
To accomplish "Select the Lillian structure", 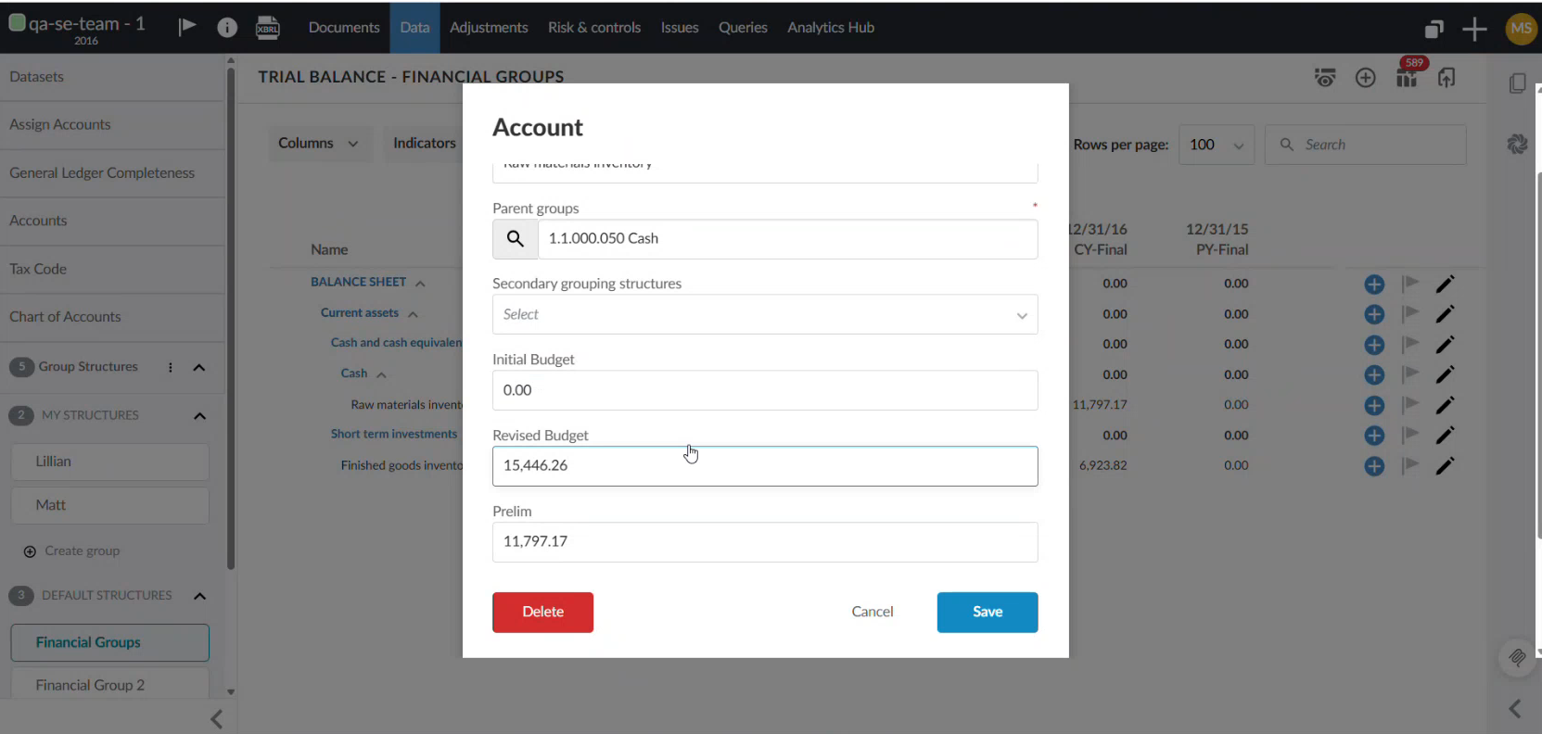I will tap(110, 462).
